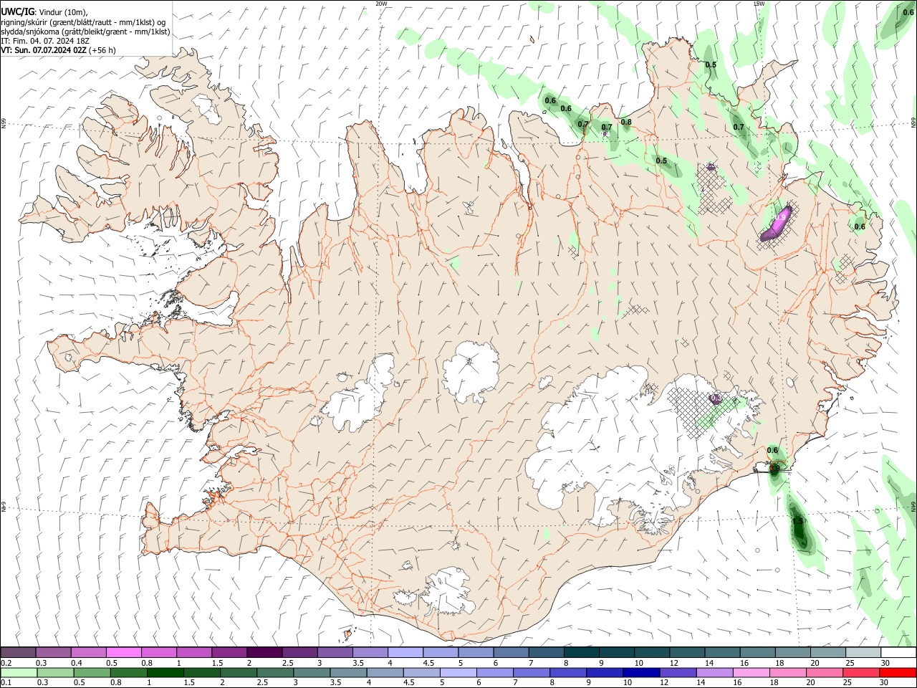Pick rain scale swatch between 8 and 9
The height and width of the screenshot is (688, 917).
(x=568, y=673)
